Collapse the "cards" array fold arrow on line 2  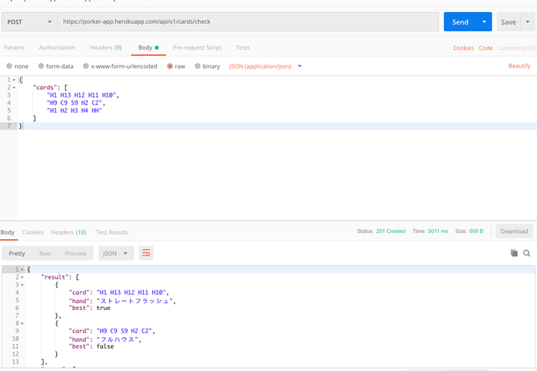(14, 88)
